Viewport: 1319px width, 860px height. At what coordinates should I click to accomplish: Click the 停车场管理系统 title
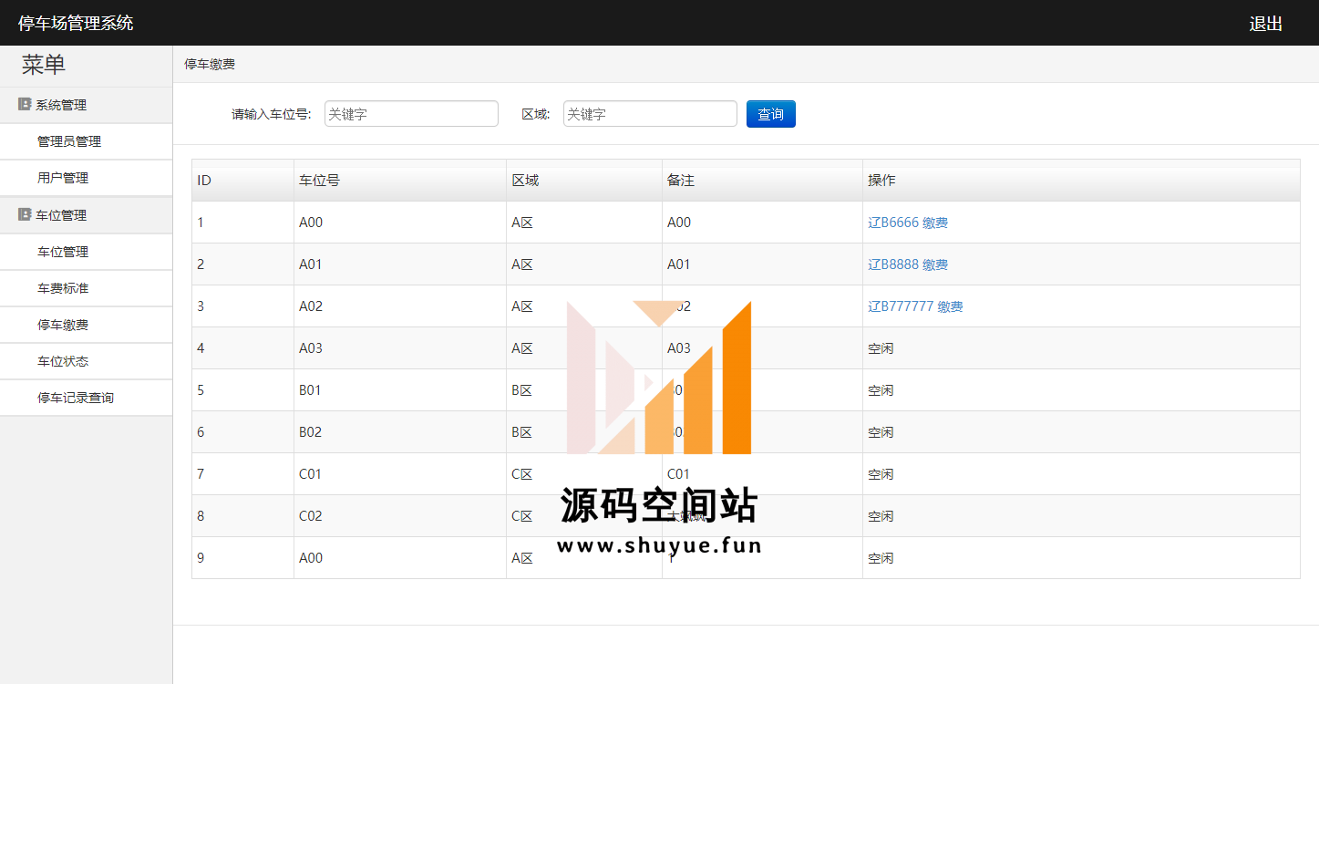point(76,23)
